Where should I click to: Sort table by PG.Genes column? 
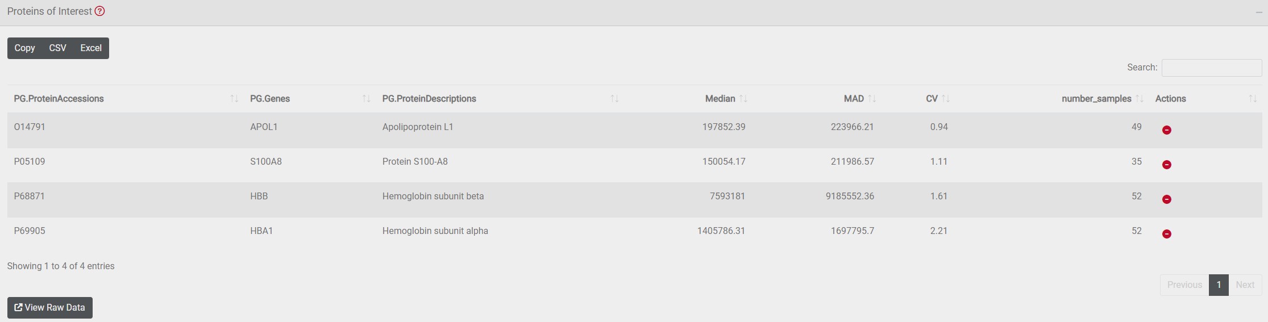click(x=270, y=99)
